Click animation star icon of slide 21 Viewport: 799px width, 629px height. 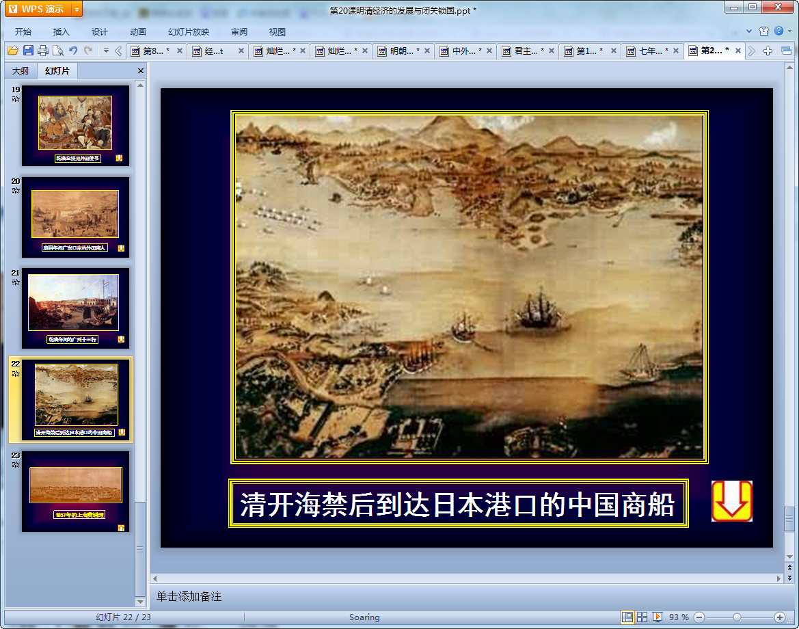[x=16, y=282]
